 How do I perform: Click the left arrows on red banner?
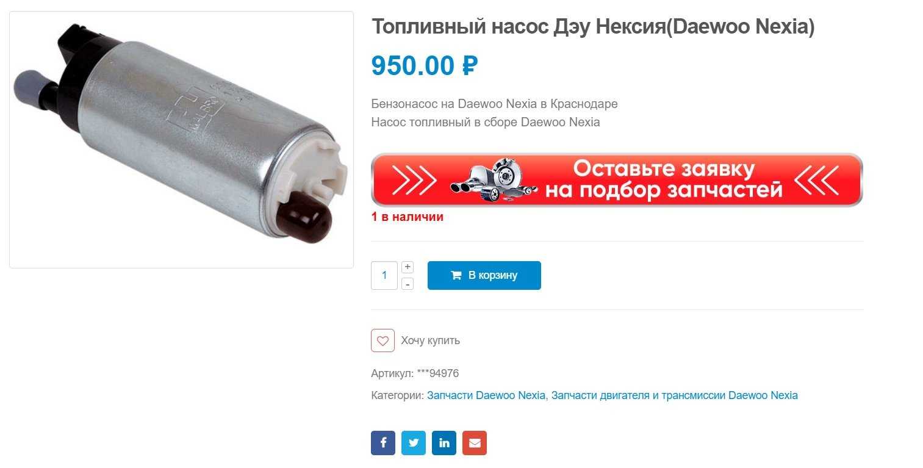pyautogui.click(x=414, y=179)
